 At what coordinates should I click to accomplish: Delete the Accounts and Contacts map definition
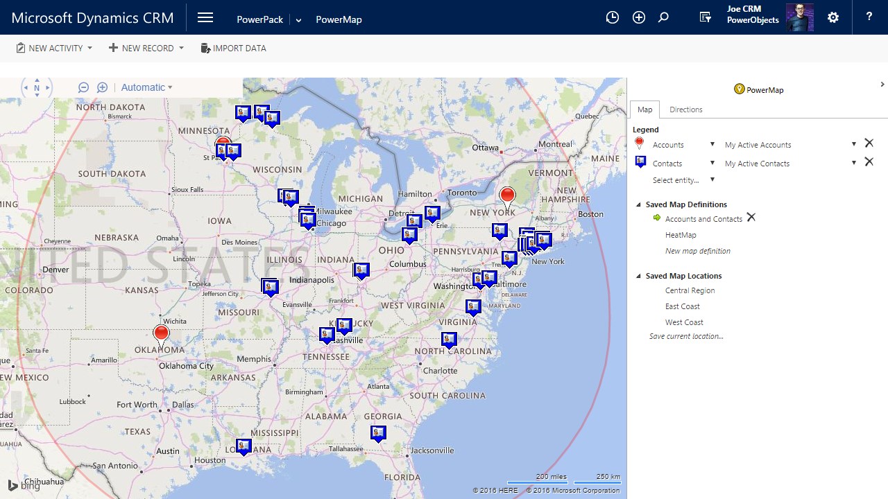751,218
